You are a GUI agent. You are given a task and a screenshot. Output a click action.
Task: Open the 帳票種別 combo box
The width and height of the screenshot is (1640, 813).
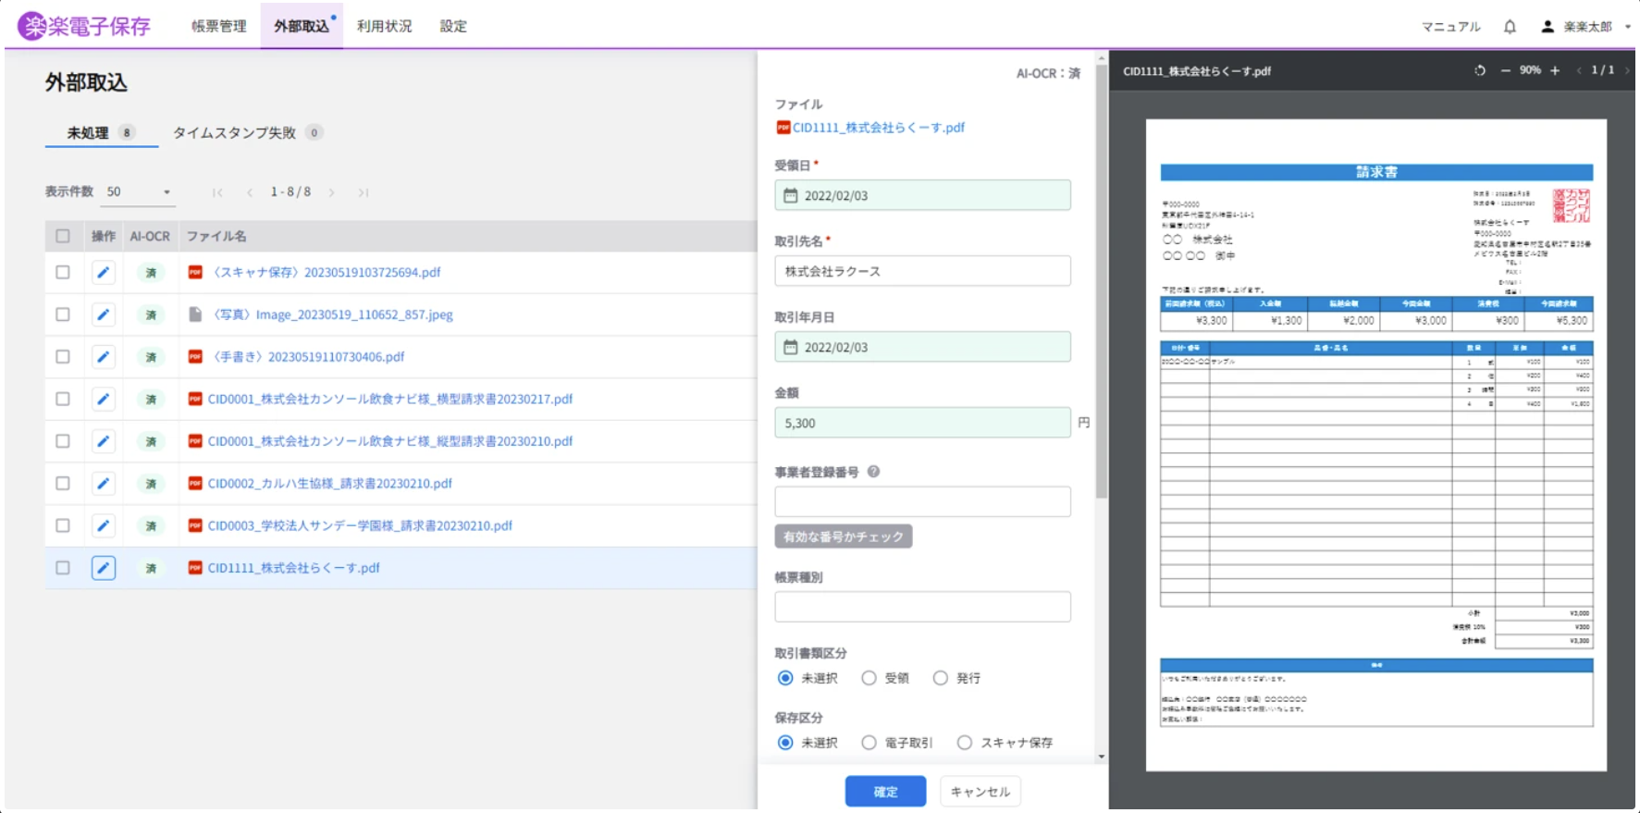click(x=922, y=607)
